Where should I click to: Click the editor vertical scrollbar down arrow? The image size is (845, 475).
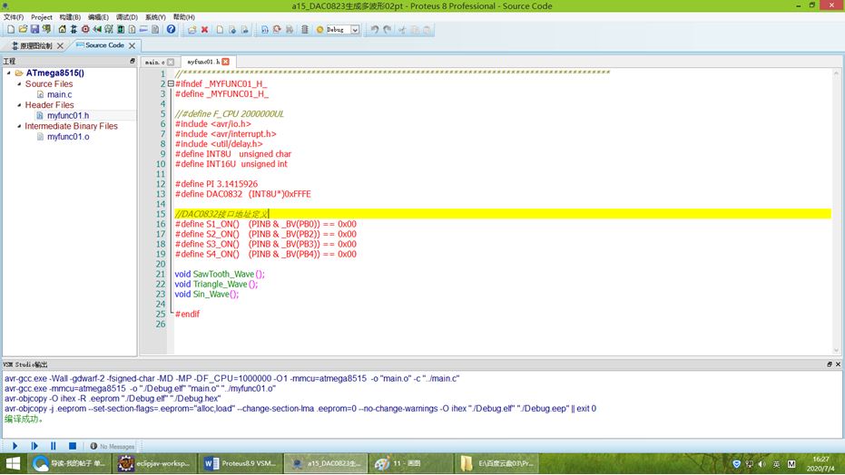837,350
